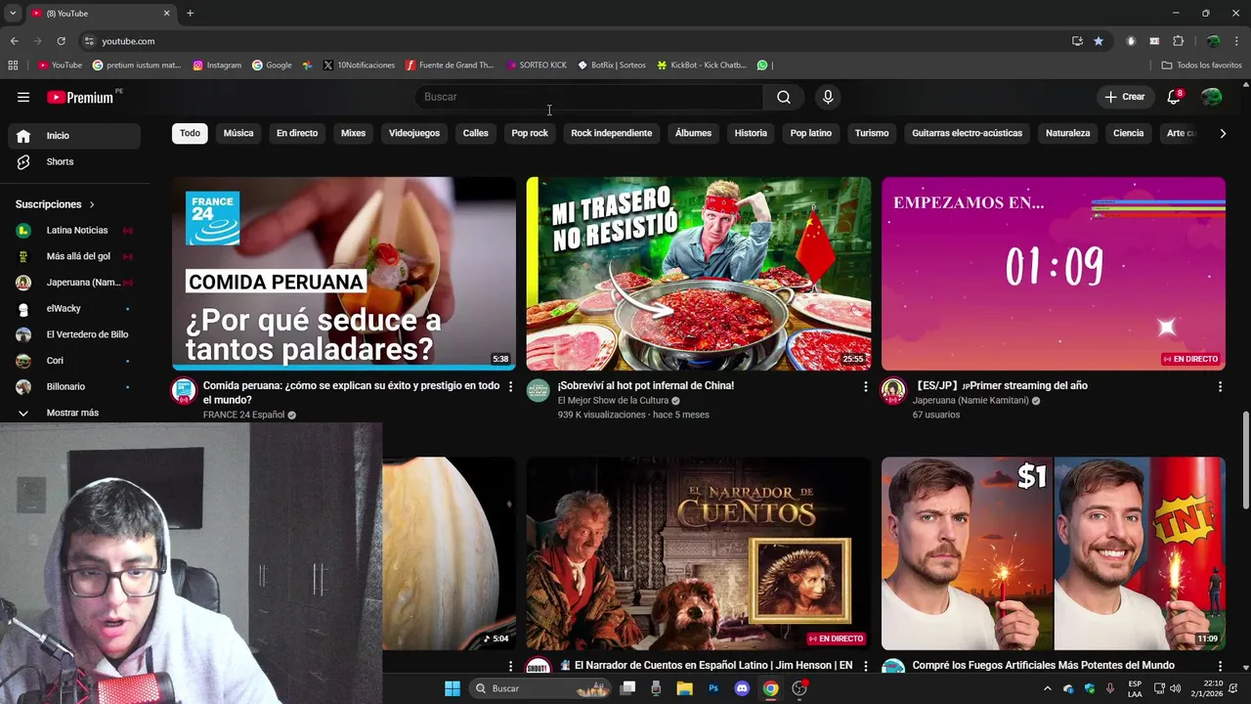Go to Inicio in the sidebar
1251x704 pixels.
(74, 136)
